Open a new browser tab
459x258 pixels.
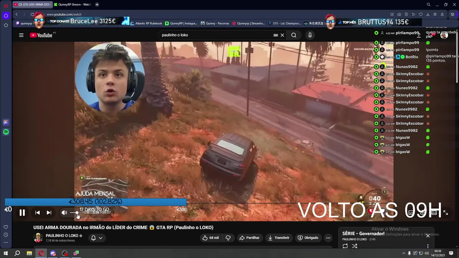97,4
